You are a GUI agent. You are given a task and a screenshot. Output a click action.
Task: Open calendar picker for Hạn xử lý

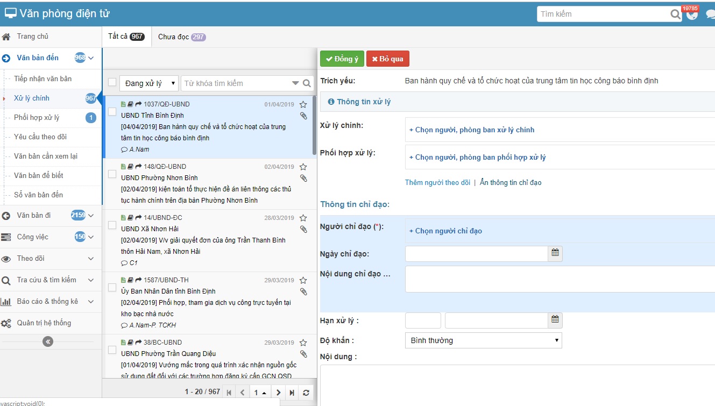coord(555,320)
